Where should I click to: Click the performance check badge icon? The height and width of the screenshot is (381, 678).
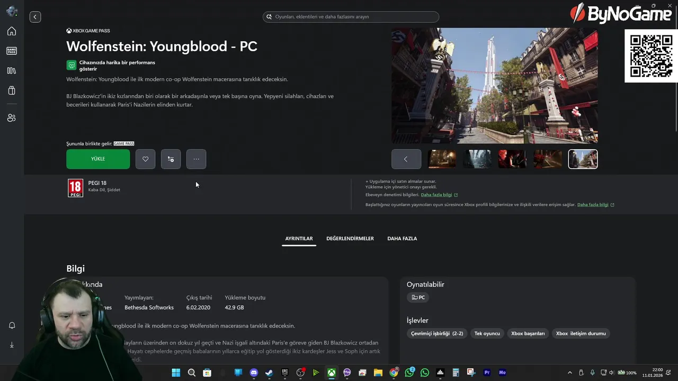(71, 65)
